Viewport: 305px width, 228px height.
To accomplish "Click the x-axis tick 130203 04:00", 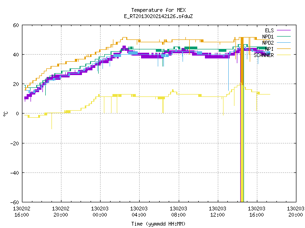I will [139, 212].
